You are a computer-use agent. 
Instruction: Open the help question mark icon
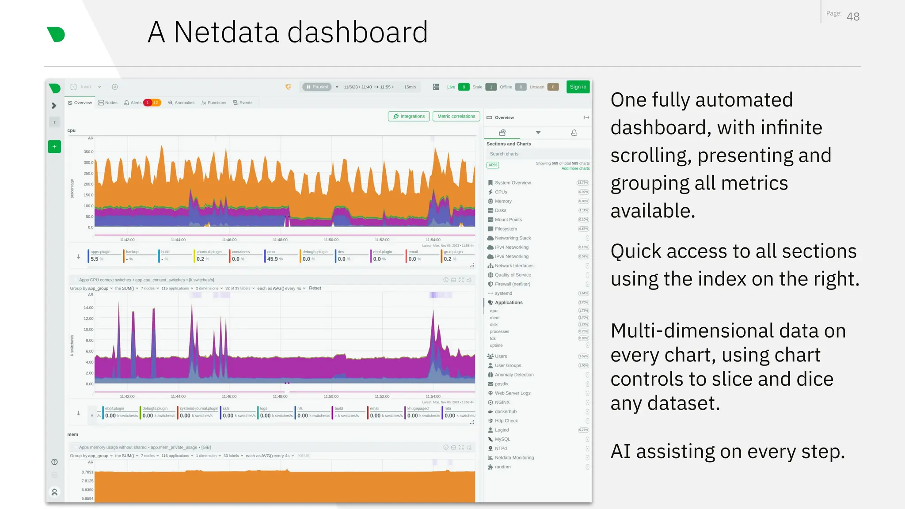(x=54, y=462)
